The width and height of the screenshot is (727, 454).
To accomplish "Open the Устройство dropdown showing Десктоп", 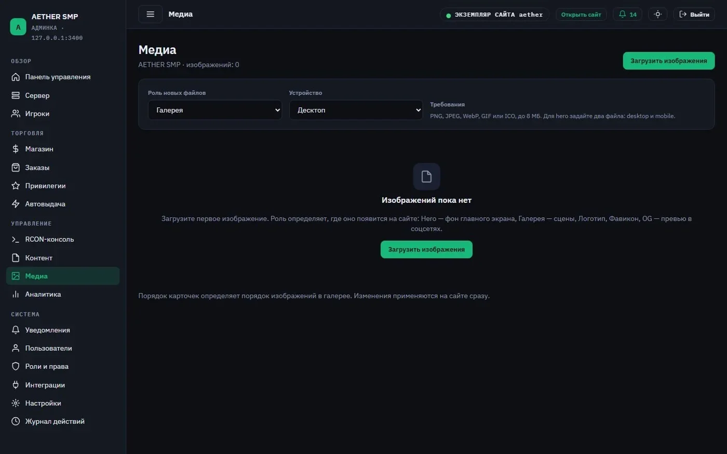I will pos(356,110).
